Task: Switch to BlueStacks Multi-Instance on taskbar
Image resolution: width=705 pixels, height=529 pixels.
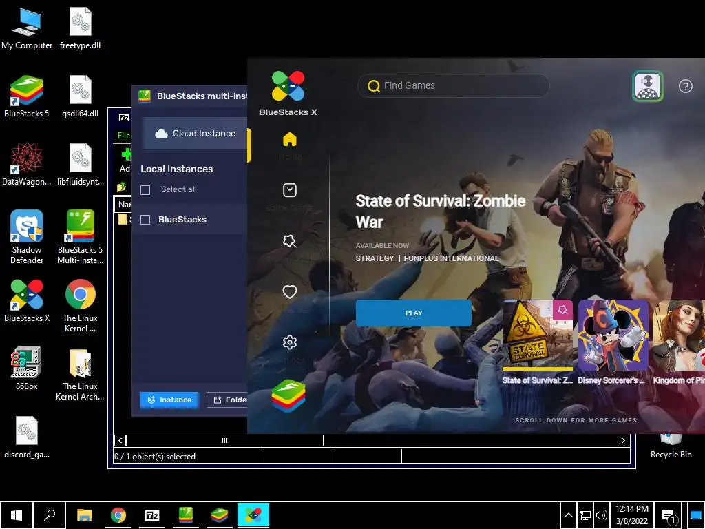Action: click(185, 515)
